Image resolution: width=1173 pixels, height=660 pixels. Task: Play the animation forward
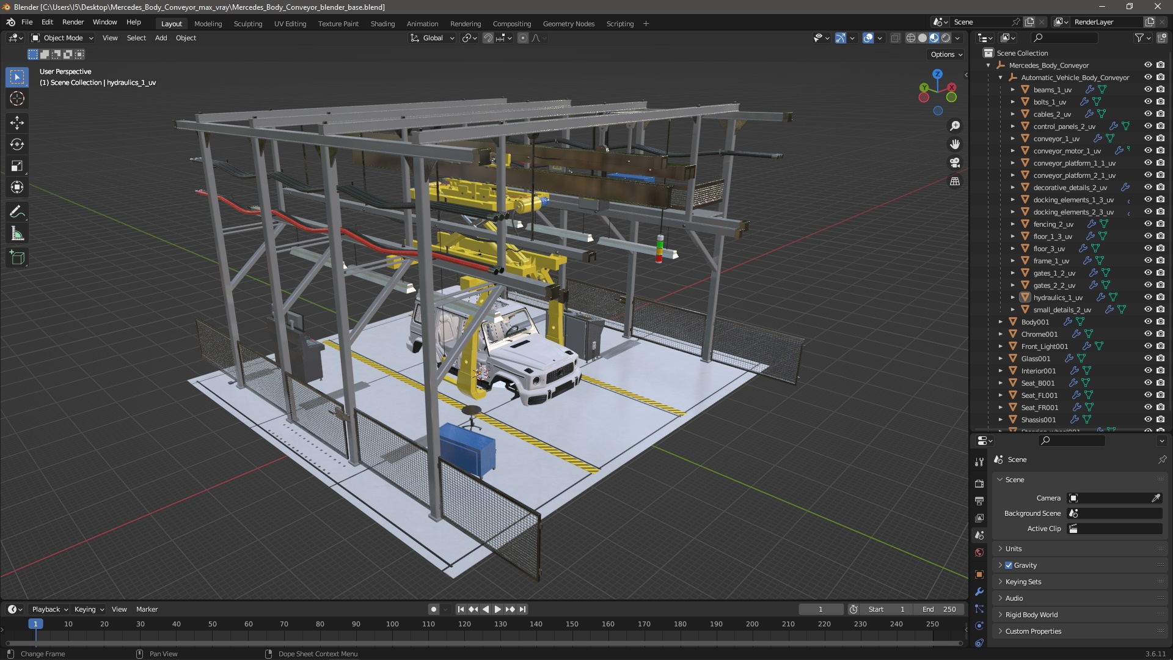(497, 609)
